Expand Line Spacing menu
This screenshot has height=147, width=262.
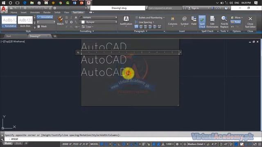tap(145, 22)
